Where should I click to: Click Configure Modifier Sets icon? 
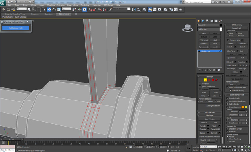tap(219, 70)
